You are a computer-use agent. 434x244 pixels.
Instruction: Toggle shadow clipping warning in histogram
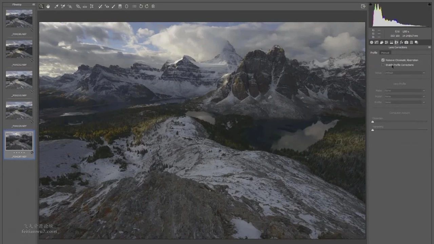pos(371,5)
